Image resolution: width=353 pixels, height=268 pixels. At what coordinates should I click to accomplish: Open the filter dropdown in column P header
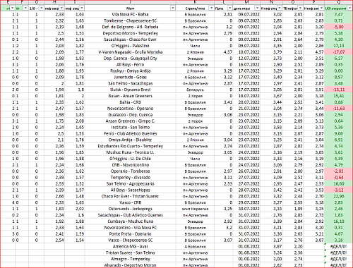(321, 8)
